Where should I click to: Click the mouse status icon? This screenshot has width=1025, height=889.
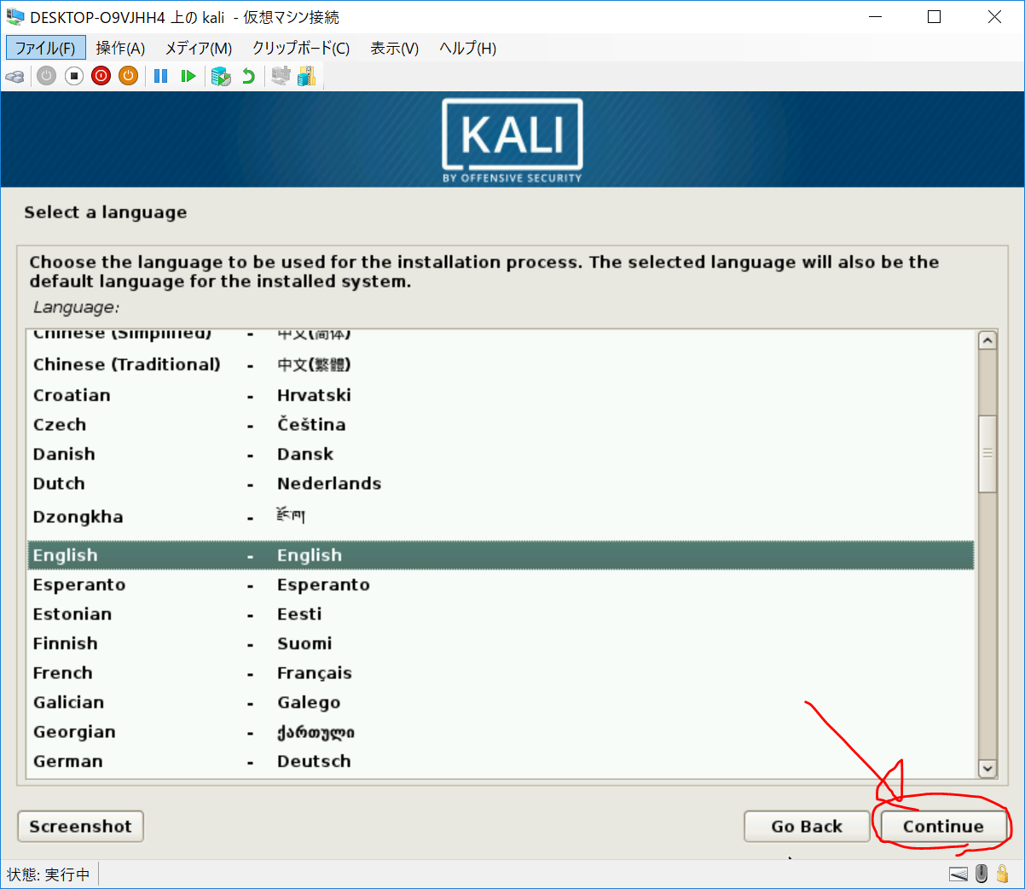(982, 874)
